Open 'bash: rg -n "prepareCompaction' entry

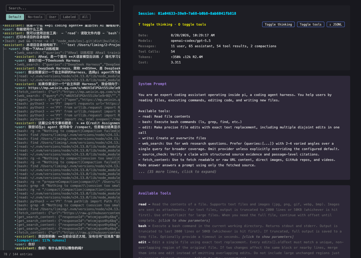coord(67,182)
